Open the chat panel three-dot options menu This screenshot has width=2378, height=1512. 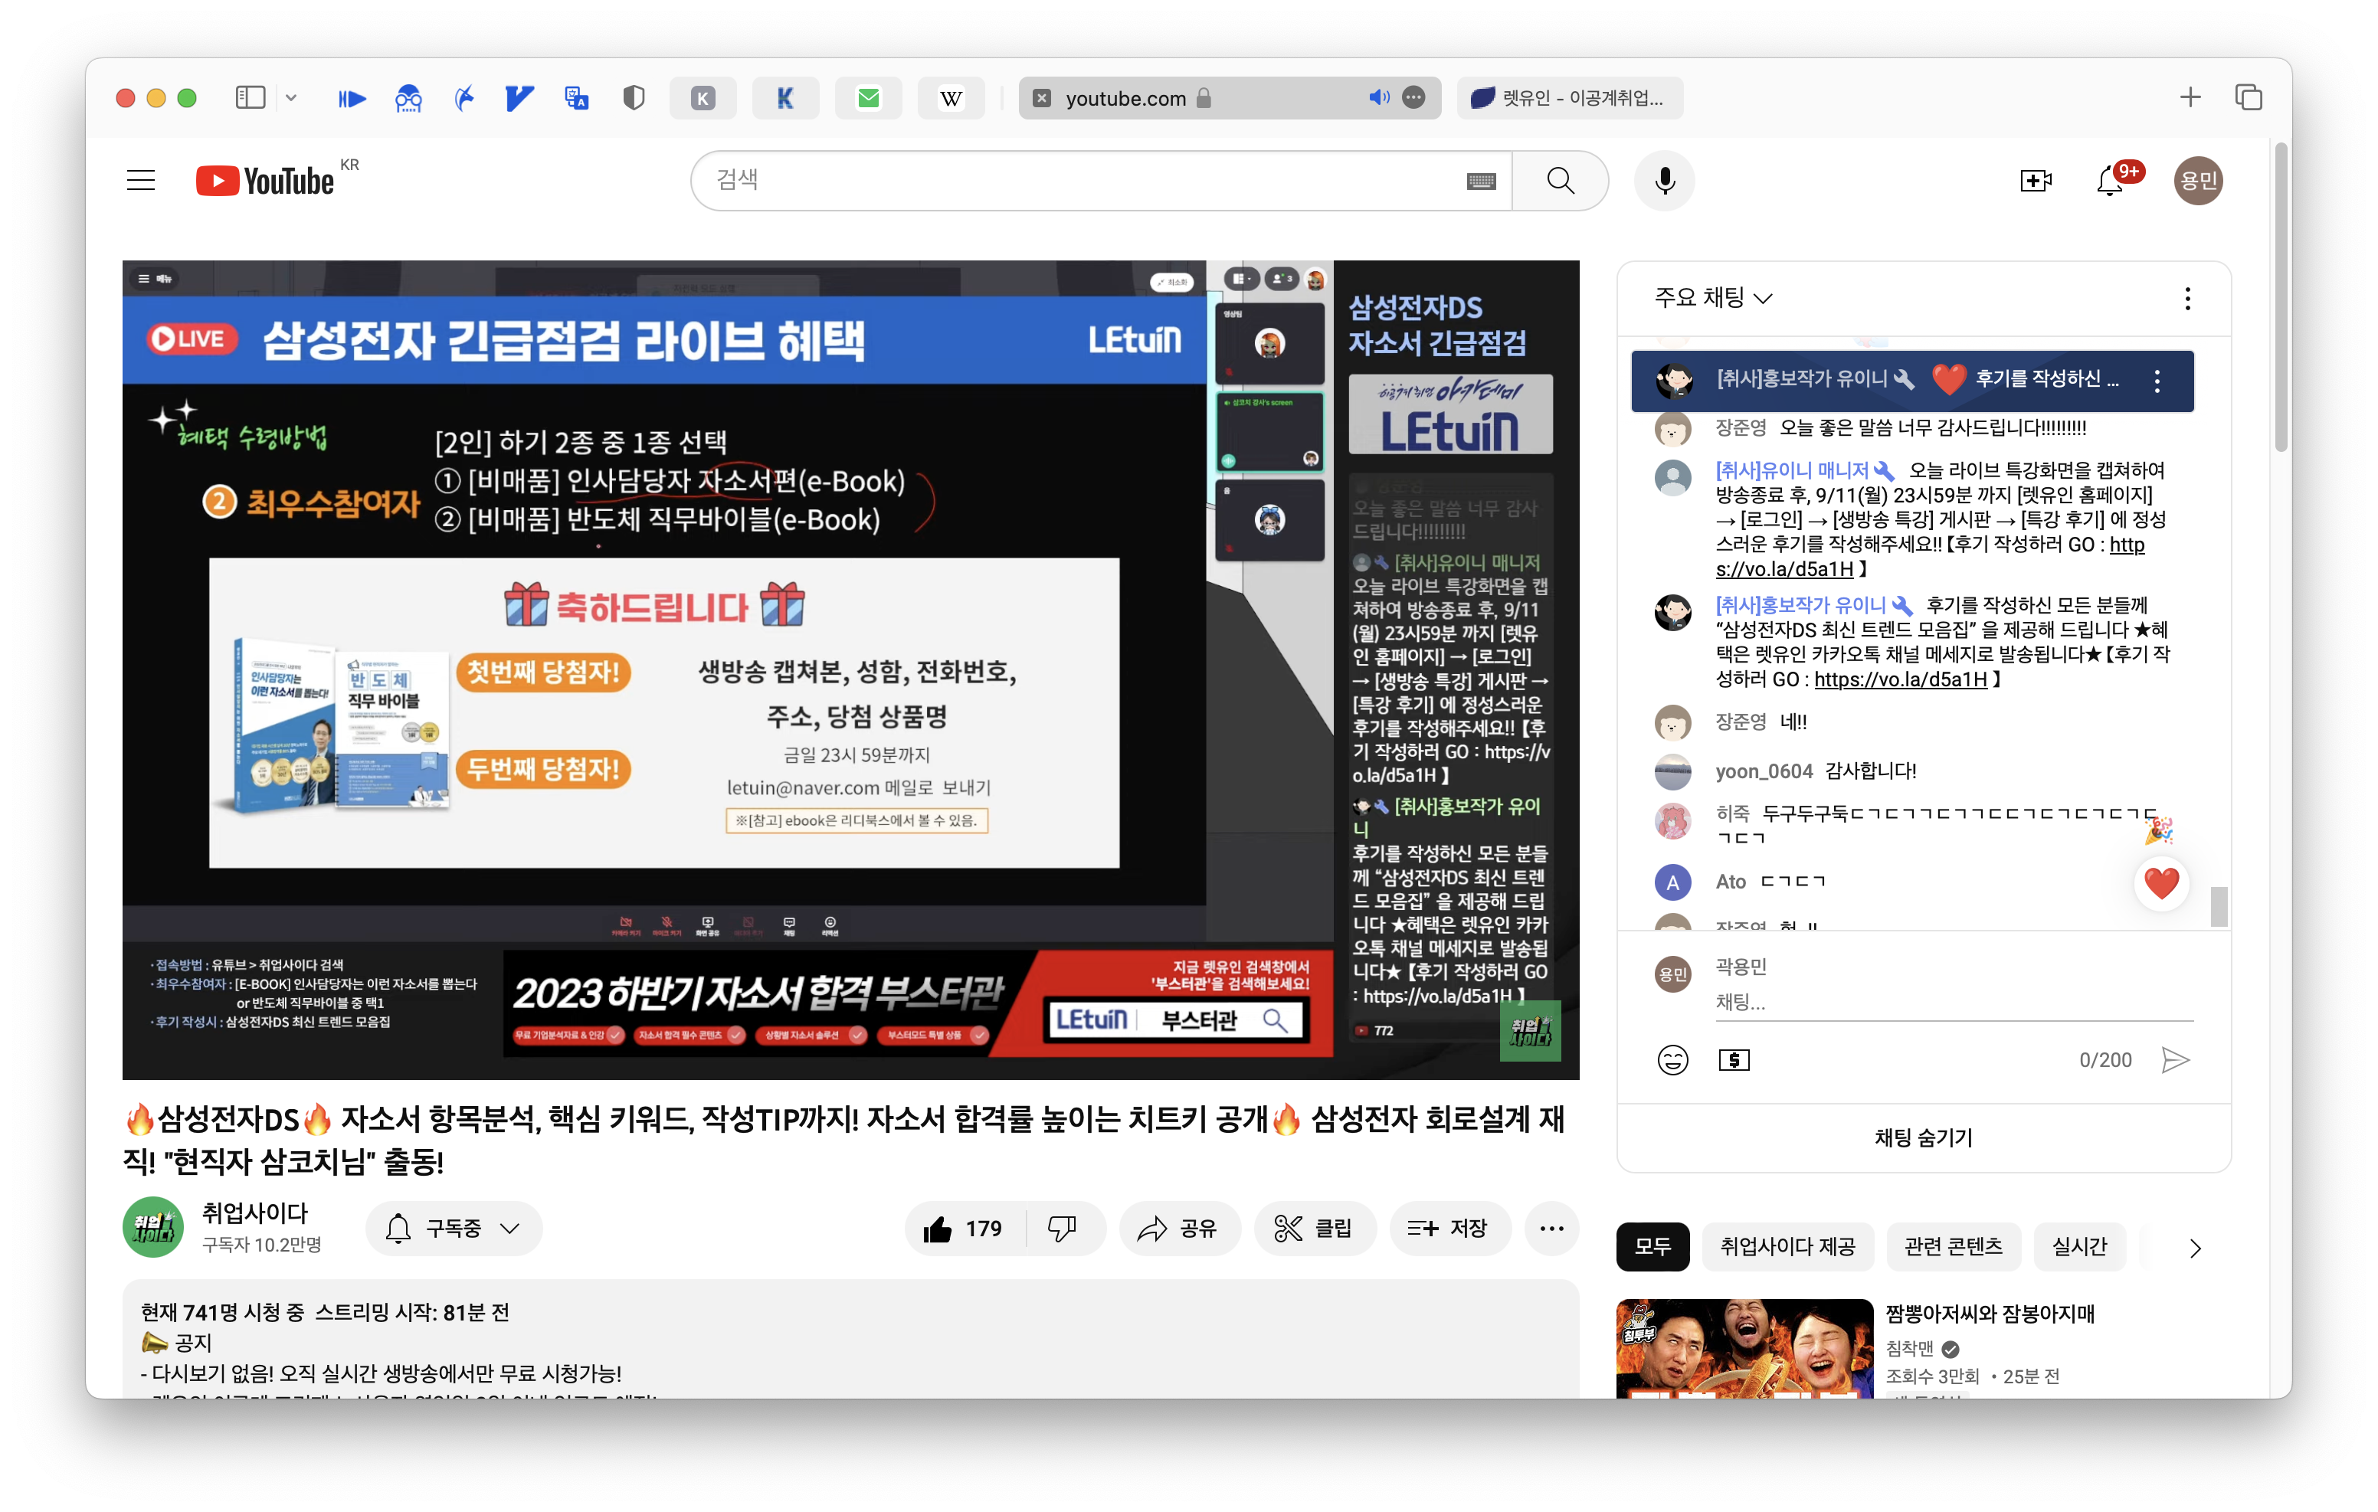(2187, 298)
